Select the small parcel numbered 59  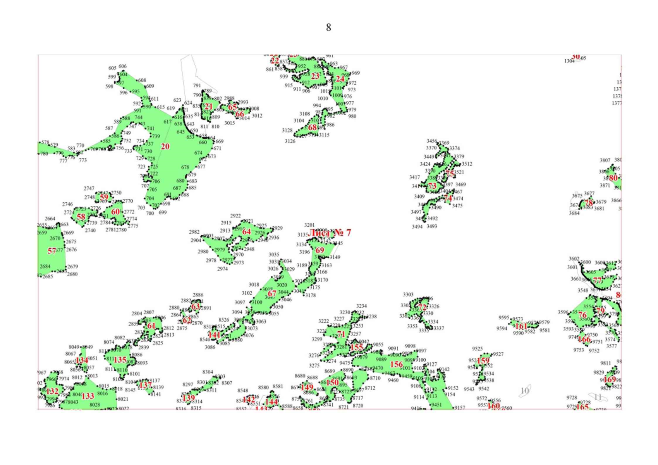(104, 197)
